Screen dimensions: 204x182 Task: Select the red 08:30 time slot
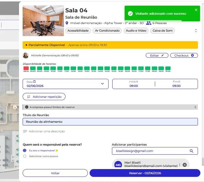26,68
